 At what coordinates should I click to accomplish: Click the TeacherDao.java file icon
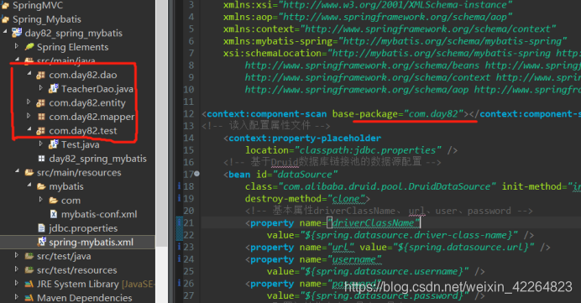click(54, 88)
